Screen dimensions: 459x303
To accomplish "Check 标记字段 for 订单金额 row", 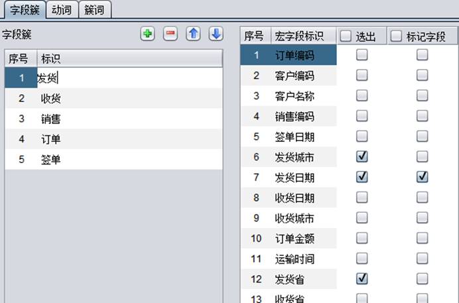I will point(422,238).
